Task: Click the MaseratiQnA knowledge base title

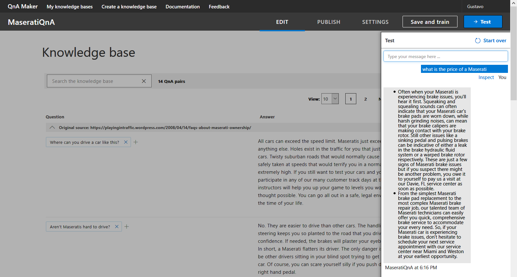Action: (31, 22)
